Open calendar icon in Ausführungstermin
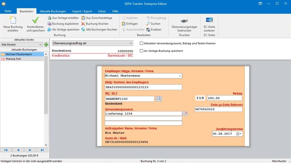The width and height of the screenshot is (291, 163). 239,134
